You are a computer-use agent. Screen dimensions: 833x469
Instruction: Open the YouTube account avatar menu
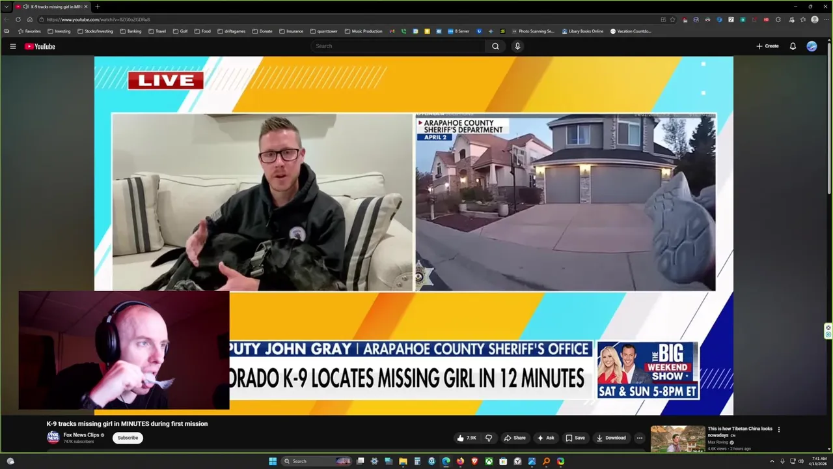click(812, 46)
